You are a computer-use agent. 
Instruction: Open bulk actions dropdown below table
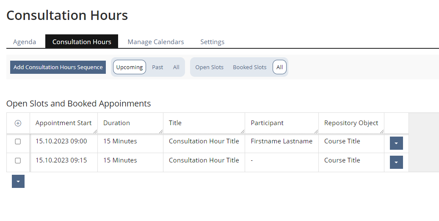(x=18, y=182)
